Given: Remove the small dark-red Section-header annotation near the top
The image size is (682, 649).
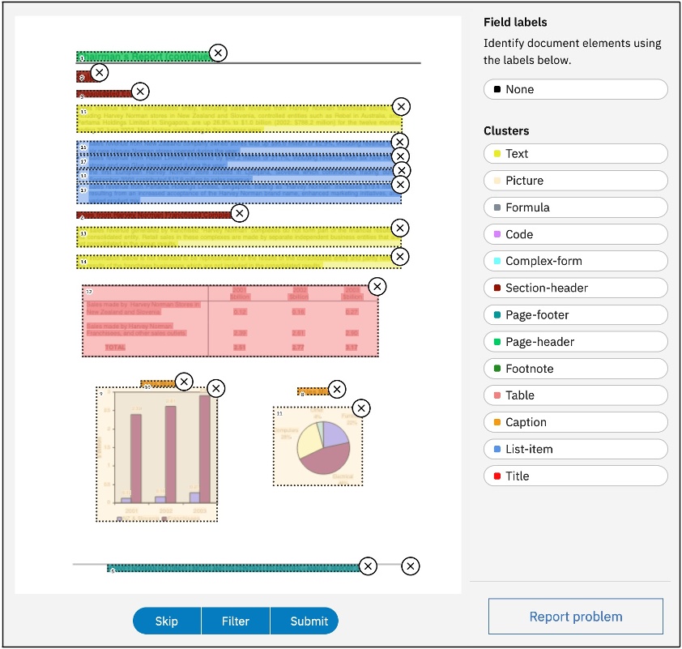Looking at the screenshot, I should (x=100, y=73).
